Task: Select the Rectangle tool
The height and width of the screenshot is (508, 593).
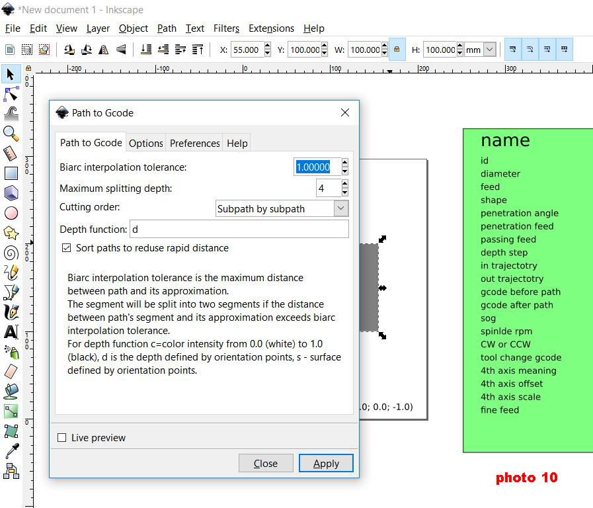Action: [x=11, y=173]
